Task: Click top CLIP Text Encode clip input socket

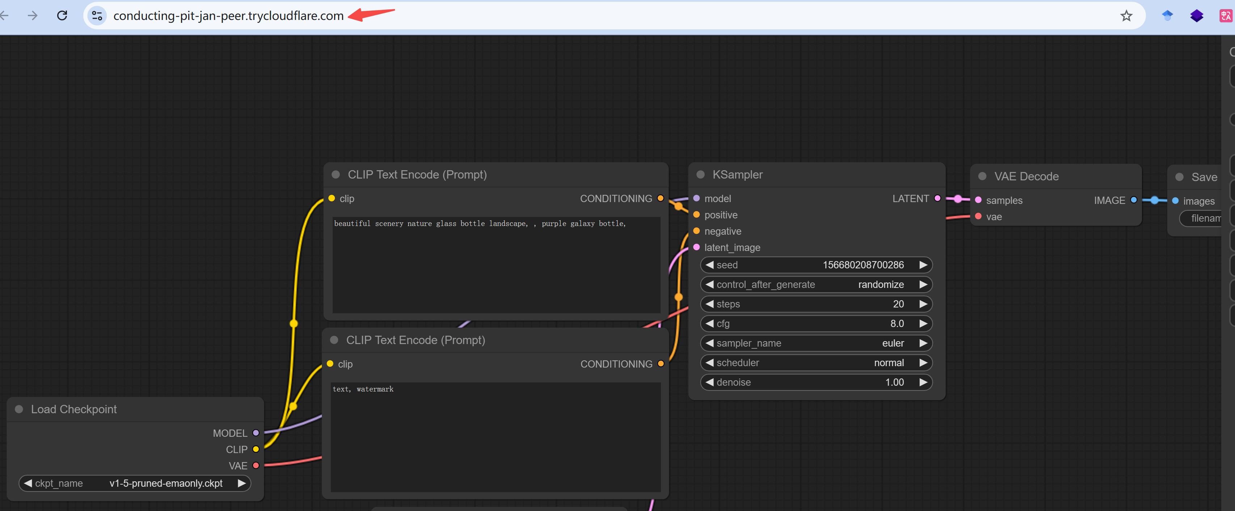Action: [x=332, y=198]
